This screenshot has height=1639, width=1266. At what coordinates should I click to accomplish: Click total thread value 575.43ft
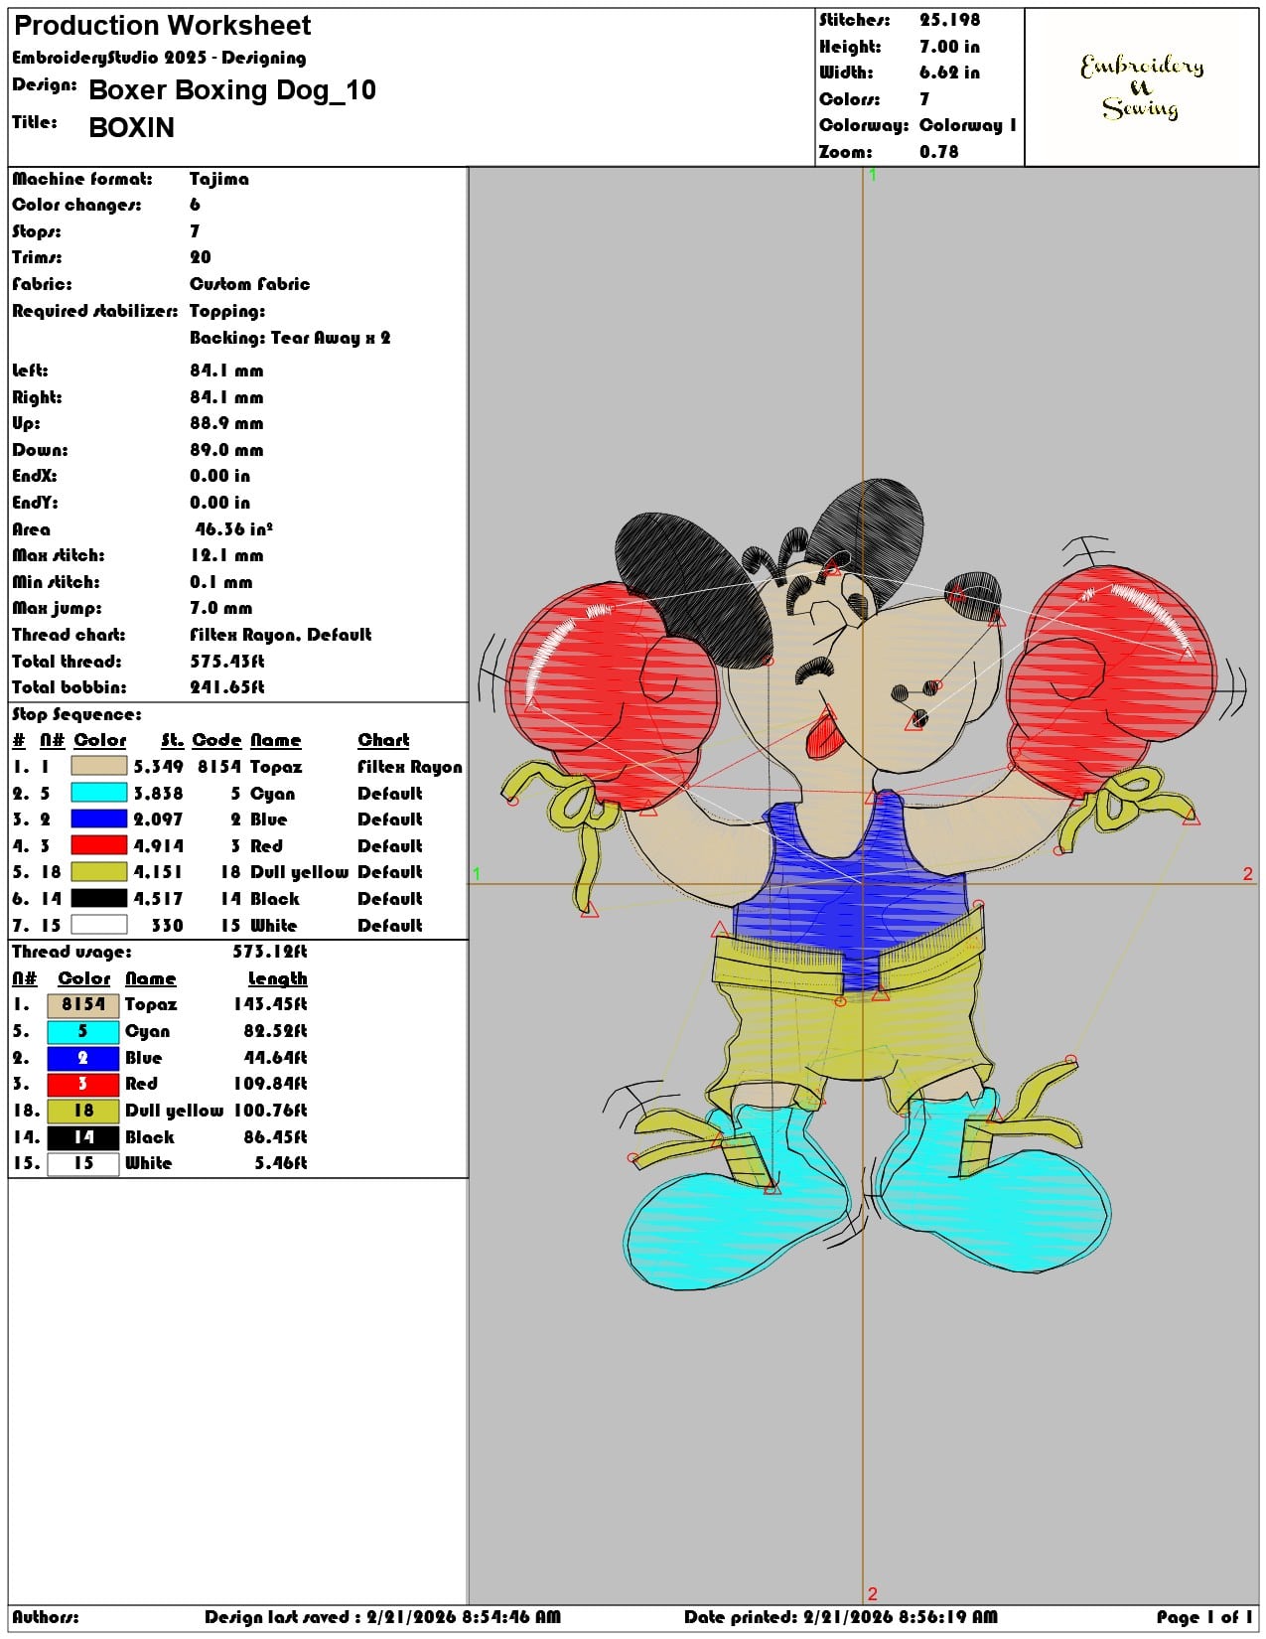[227, 662]
